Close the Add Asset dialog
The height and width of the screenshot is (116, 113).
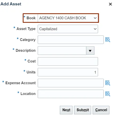point(110,4)
